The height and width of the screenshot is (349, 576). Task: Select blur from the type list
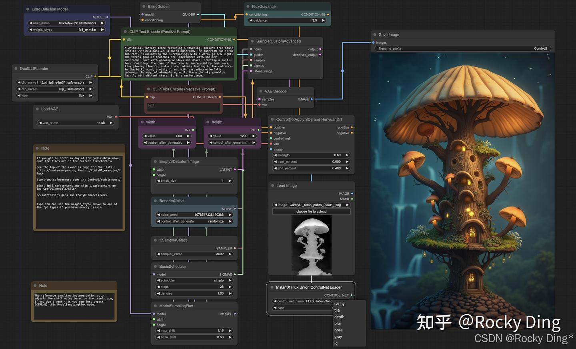point(338,323)
